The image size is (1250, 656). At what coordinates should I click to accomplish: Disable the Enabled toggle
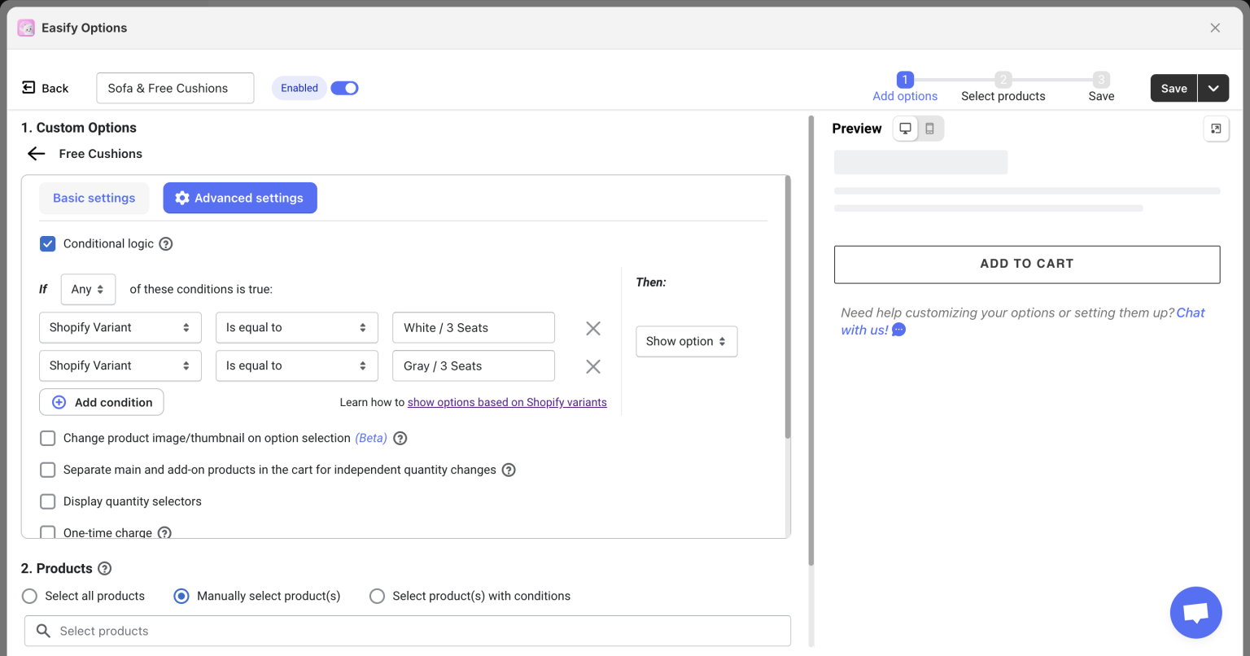[344, 87]
